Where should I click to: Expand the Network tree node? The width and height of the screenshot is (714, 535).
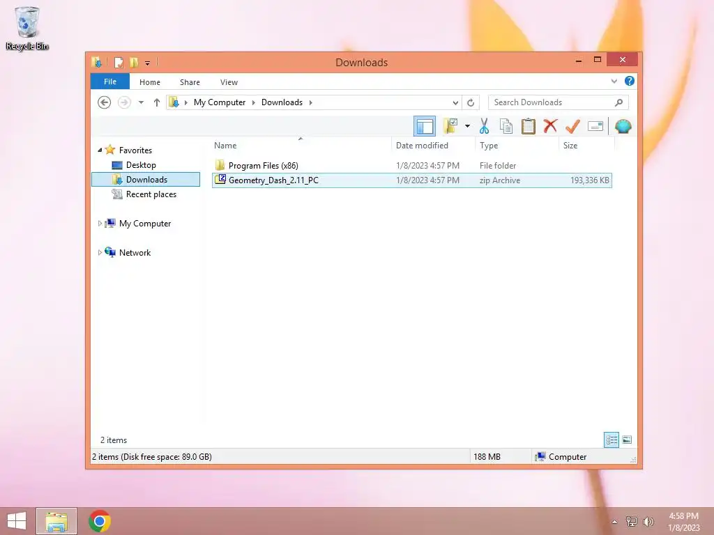100,252
